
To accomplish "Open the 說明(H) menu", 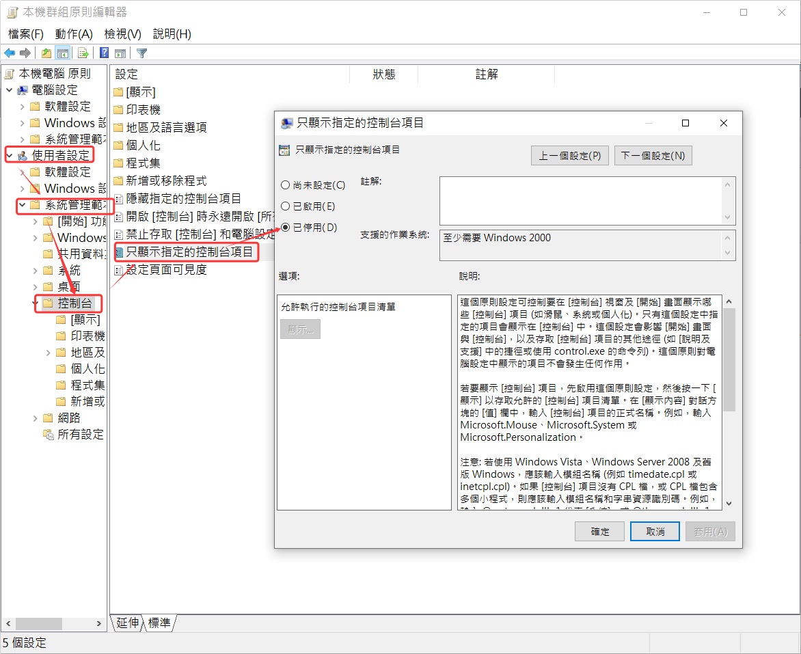I will (172, 34).
